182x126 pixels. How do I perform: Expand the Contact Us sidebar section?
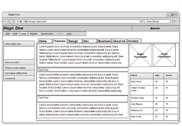click(19, 78)
